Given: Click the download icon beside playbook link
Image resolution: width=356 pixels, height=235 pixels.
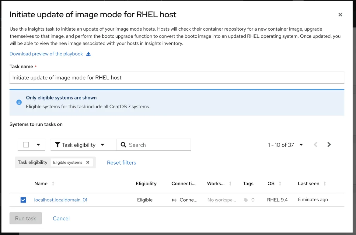Looking at the screenshot, I should pos(88,54).
